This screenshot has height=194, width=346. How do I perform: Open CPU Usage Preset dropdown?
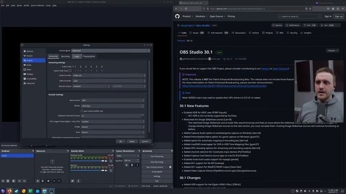coord(112,121)
